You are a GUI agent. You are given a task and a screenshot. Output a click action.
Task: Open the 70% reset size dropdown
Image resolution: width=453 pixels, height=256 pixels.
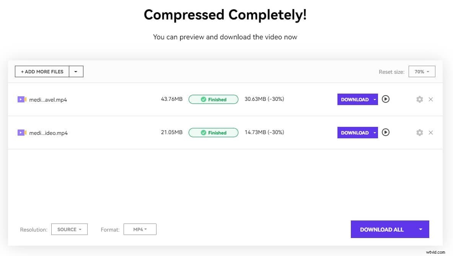422,71
